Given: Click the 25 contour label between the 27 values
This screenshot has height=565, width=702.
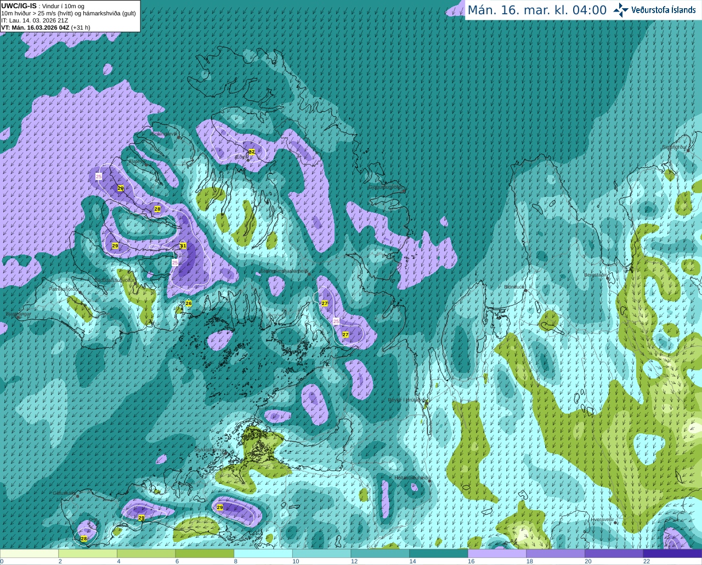Looking at the screenshot, I should [x=336, y=321].
